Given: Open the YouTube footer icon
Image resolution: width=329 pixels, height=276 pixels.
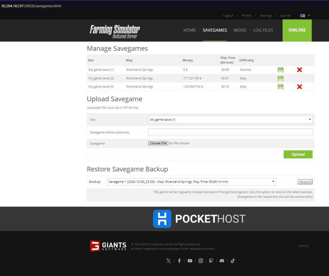Looking at the screenshot, I should point(190,261).
